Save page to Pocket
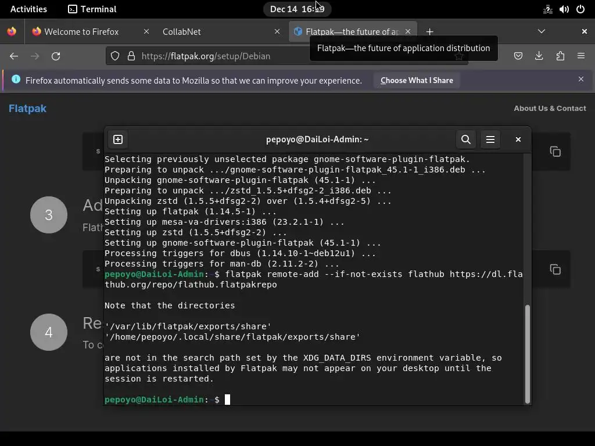 point(518,56)
